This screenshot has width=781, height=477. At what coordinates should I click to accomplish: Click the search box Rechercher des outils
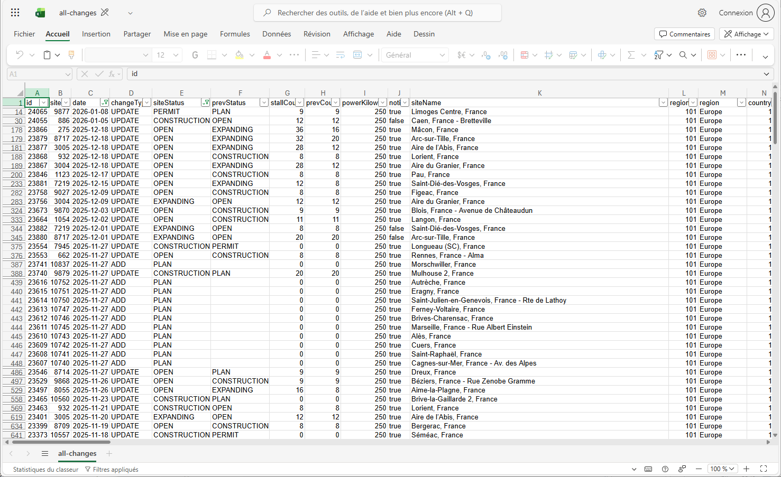pyautogui.click(x=378, y=13)
